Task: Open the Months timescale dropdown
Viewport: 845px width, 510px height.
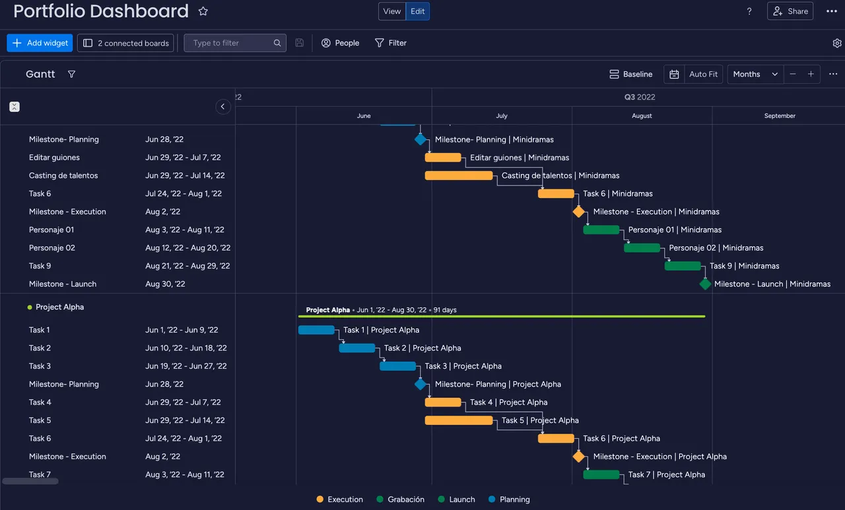Action: [755, 75]
